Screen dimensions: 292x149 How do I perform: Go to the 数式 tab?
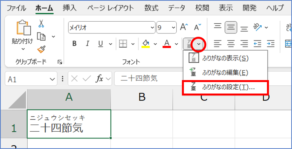pyautogui.click(x=151, y=8)
